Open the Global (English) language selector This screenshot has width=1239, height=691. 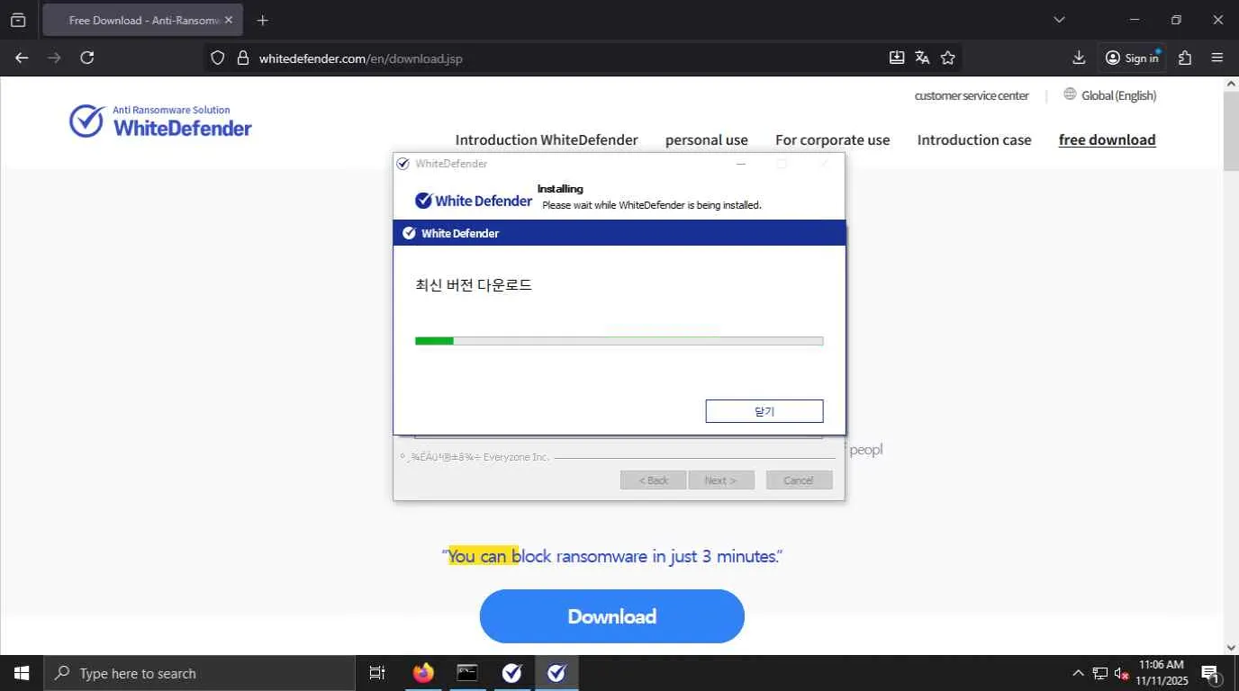pos(1110,95)
